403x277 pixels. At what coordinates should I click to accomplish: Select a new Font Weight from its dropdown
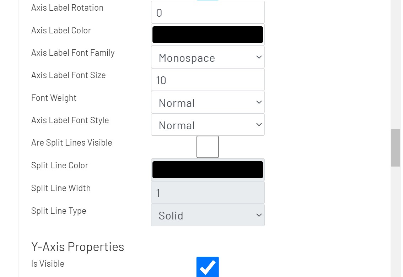208,102
